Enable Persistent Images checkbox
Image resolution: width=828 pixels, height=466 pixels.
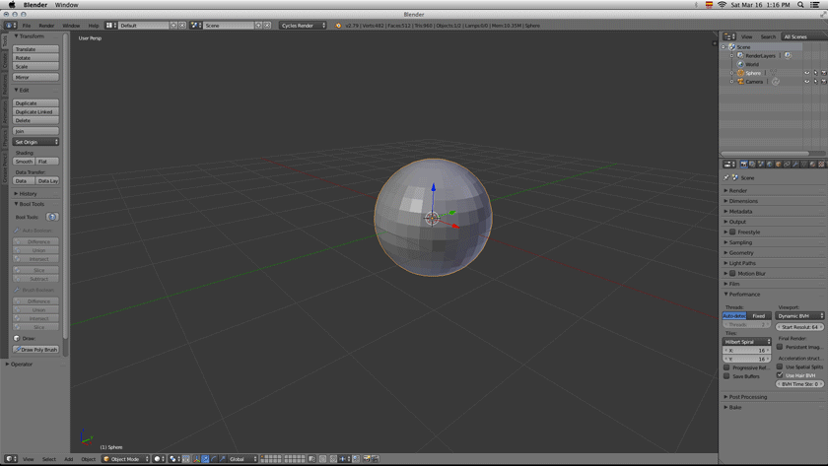point(780,347)
